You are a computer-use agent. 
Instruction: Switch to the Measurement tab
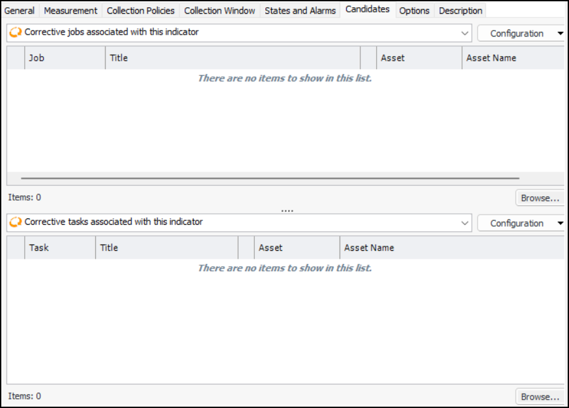tap(70, 10)
